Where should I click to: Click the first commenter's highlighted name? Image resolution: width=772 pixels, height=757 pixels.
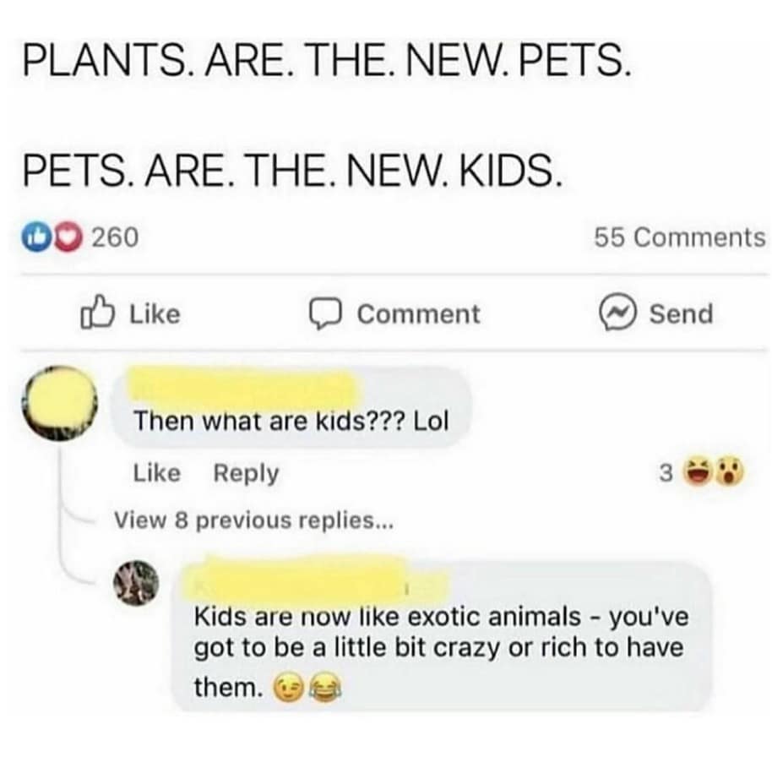tap(242, 389)
